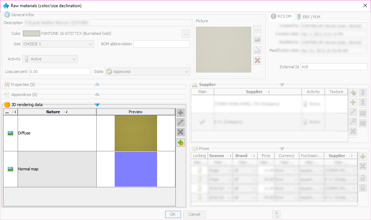Click the Currency column header
371x220 pixels.
tap(287, 156)
